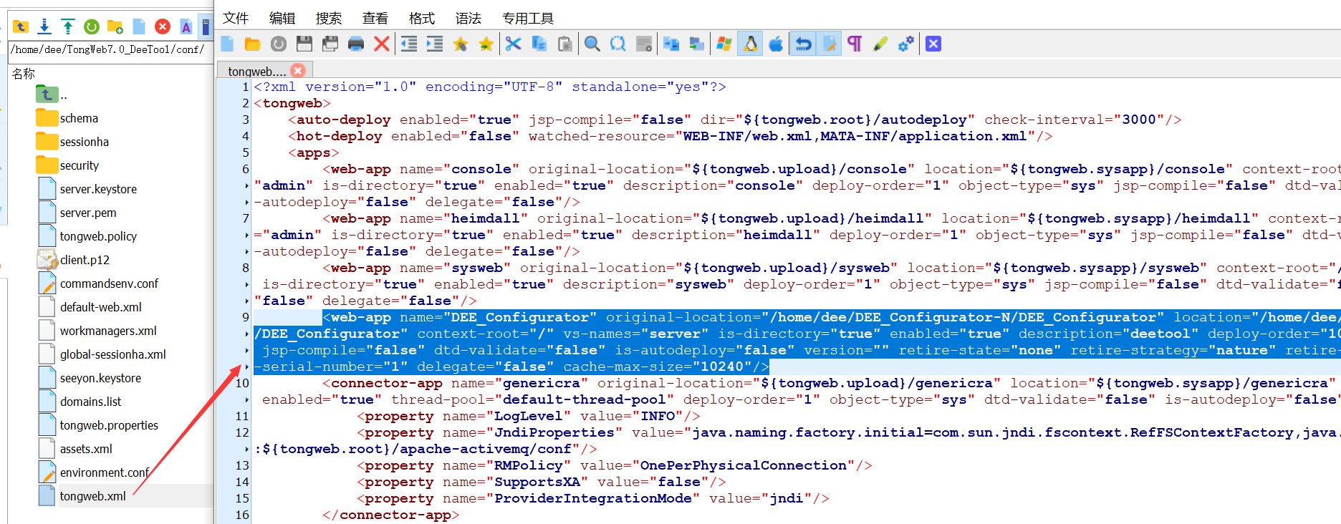Image resolution: width=1341 pixels, height=524 pixels.
Task: Select the tongweb.properties file
Action: coord(98,425)
